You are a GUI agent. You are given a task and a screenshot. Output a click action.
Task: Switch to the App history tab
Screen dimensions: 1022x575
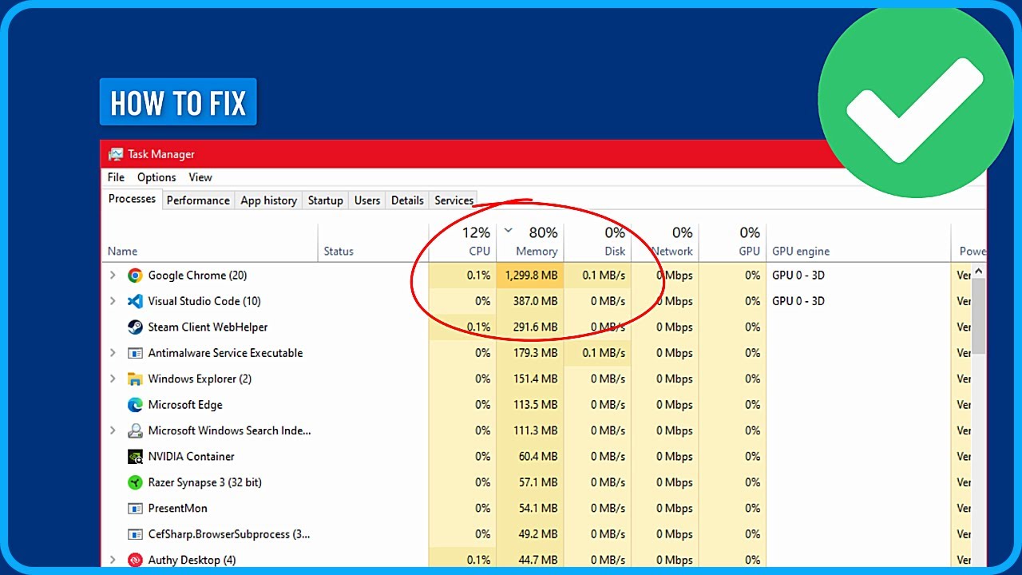pos(269,200)
